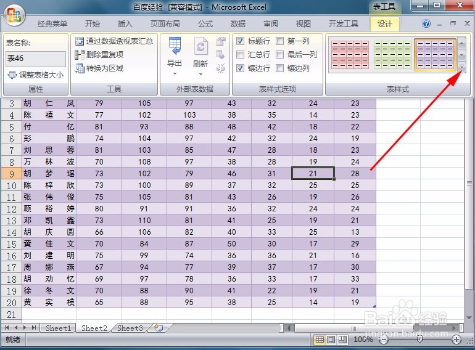
Task: Enable the Banded Columns (镶边列) checkbox
Action: [279, 68]
